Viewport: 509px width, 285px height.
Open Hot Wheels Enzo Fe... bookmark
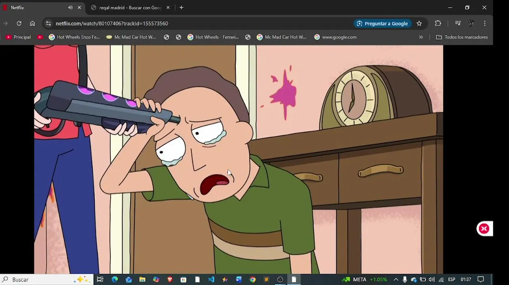74,37
